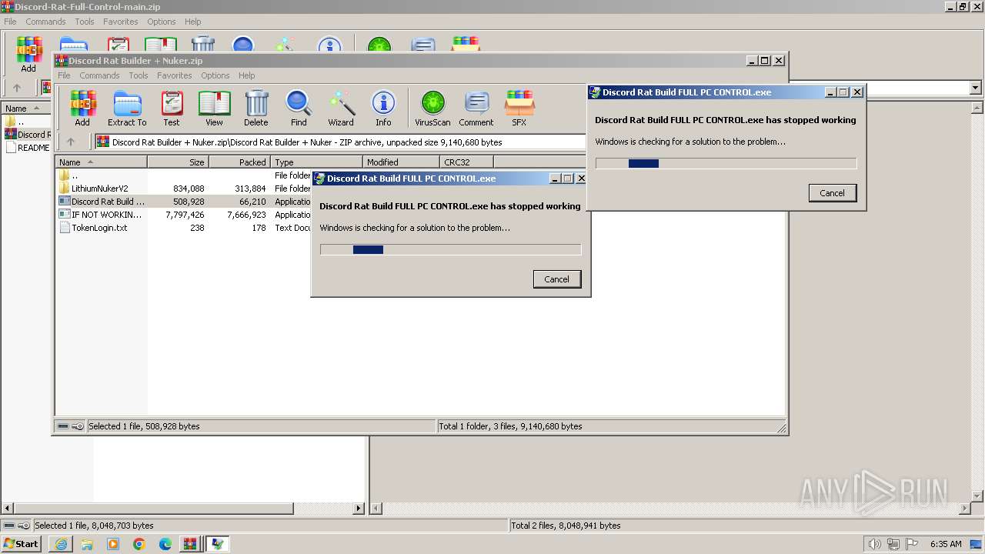Click Add icon in Nuker.zip toolbar

coord(82,108)
